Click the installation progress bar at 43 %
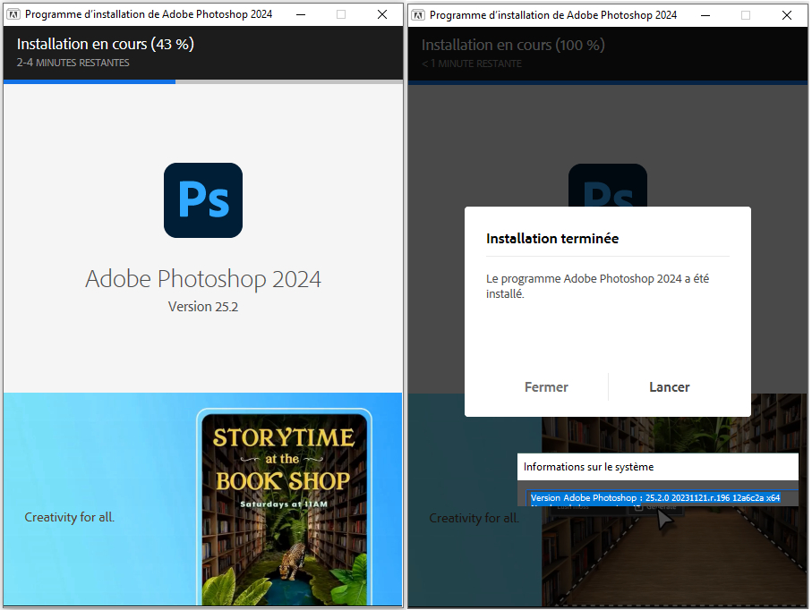The image size is (812, 610). [203, 81]
